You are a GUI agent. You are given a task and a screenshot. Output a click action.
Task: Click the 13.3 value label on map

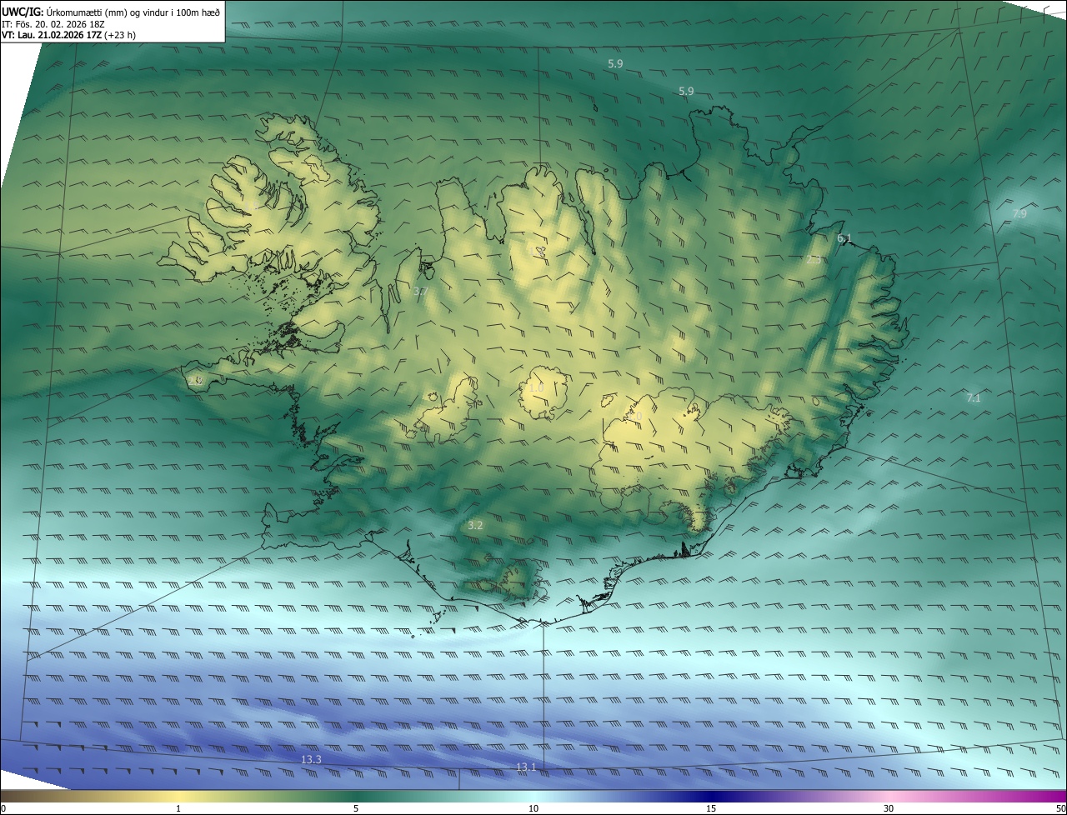coord(311,760)
